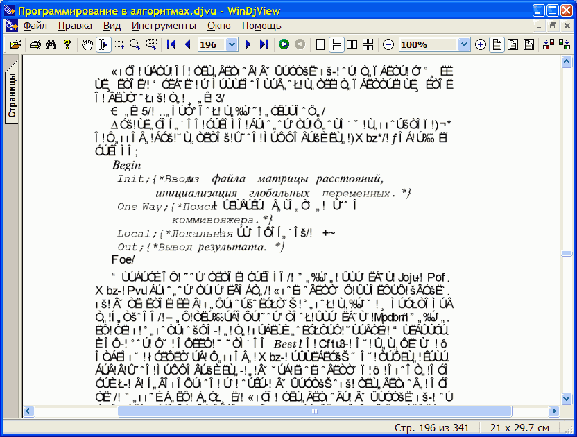Expand the 100% zoom level dropdown
Viewport: 577px width, 437px height.
(464, 44)
